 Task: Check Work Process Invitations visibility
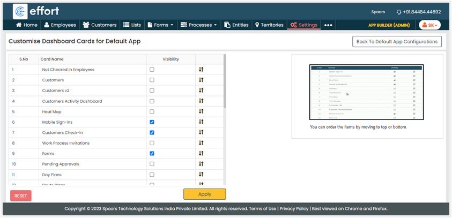pos(152,143)
